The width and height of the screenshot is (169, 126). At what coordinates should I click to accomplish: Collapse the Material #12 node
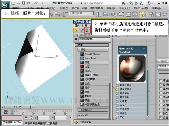(144, 49)
